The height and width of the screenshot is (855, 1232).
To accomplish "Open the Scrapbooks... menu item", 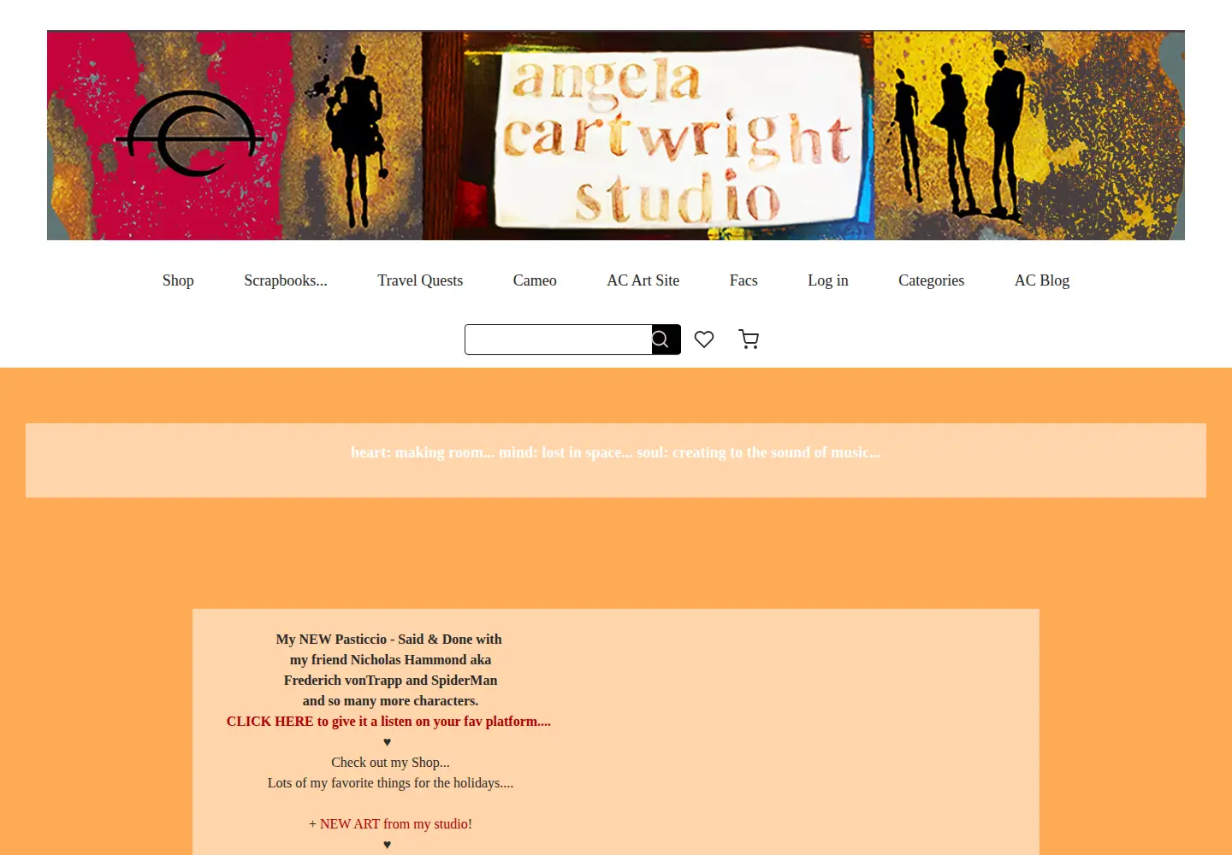I will coord(286,280).
